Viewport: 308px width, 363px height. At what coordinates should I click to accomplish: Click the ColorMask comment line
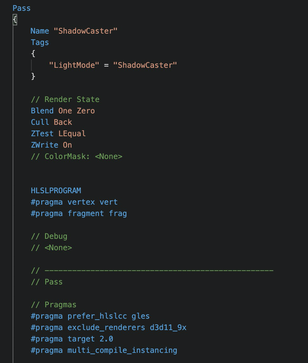[76, 156]
